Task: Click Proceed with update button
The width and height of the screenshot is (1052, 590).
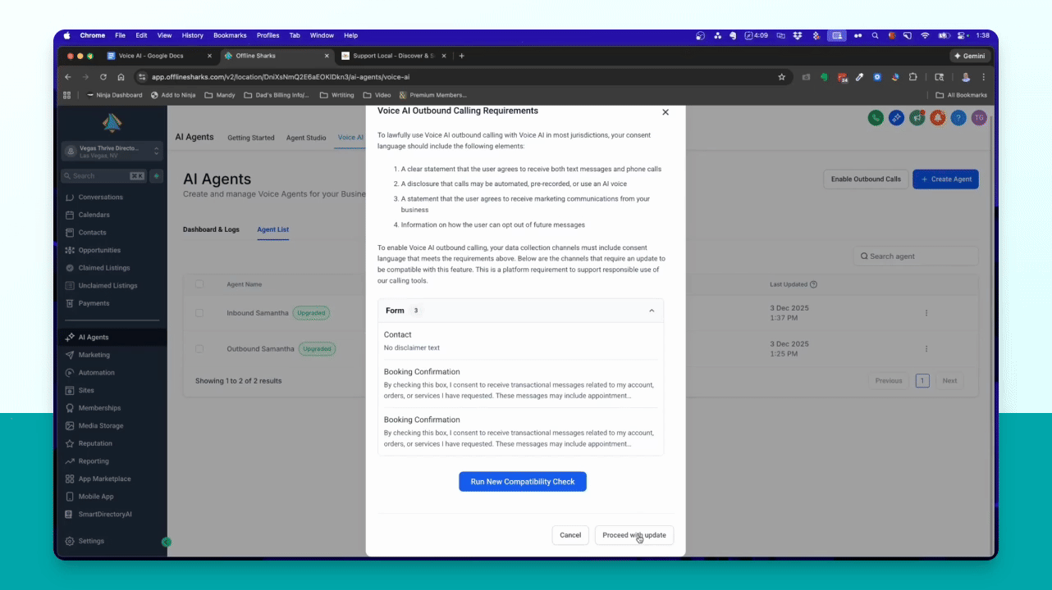Action: 634,535
